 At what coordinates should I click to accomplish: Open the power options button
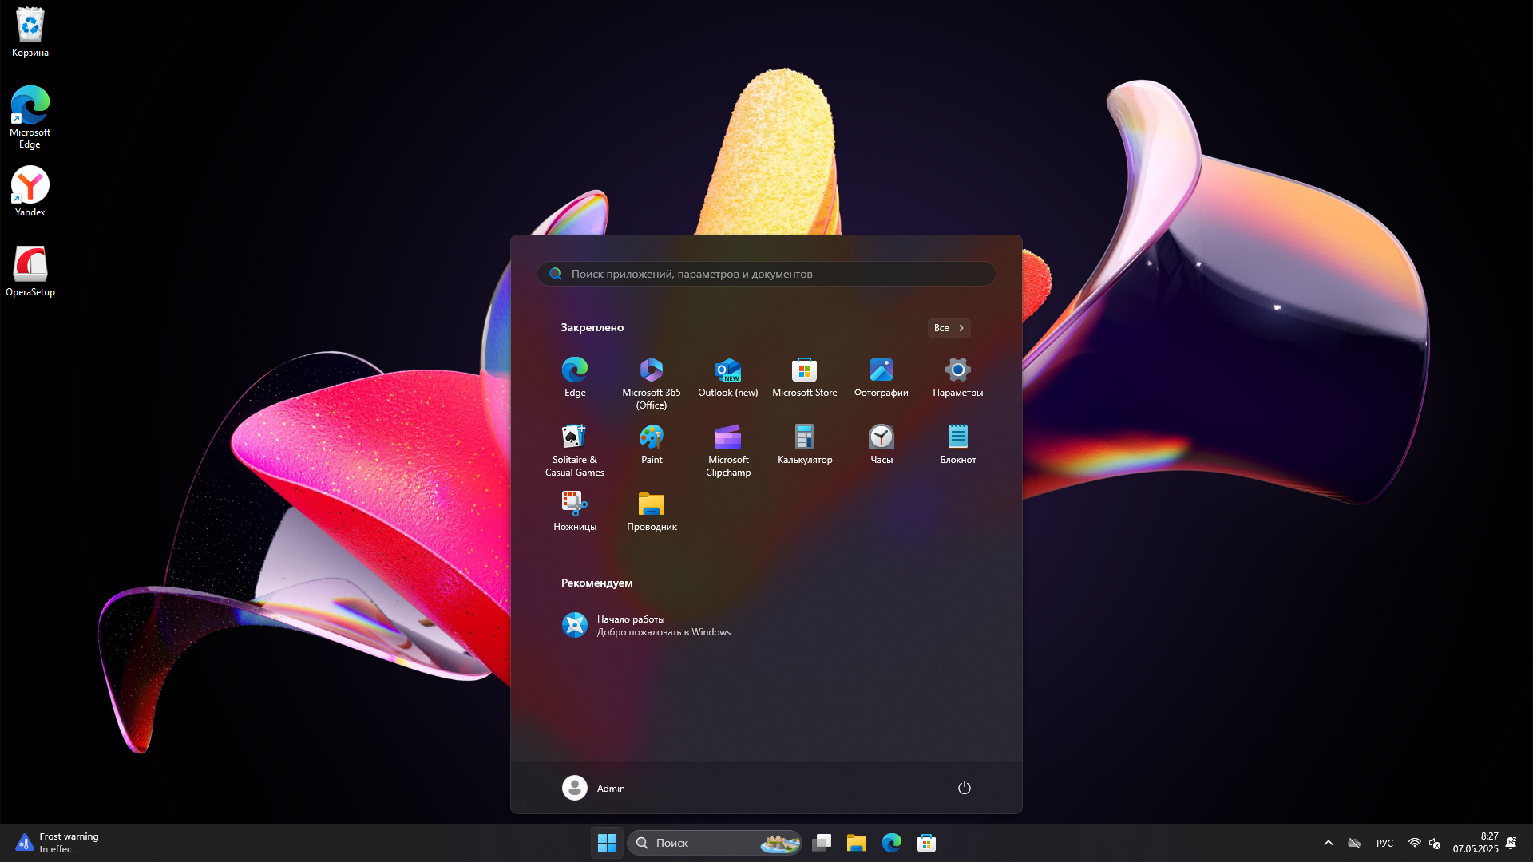click(965, 788)
